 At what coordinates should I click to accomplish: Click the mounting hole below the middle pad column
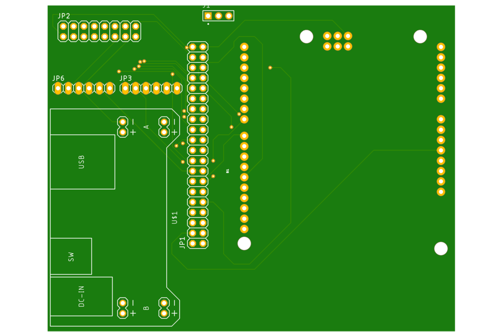pyautogui.click(x=244, y=243)
